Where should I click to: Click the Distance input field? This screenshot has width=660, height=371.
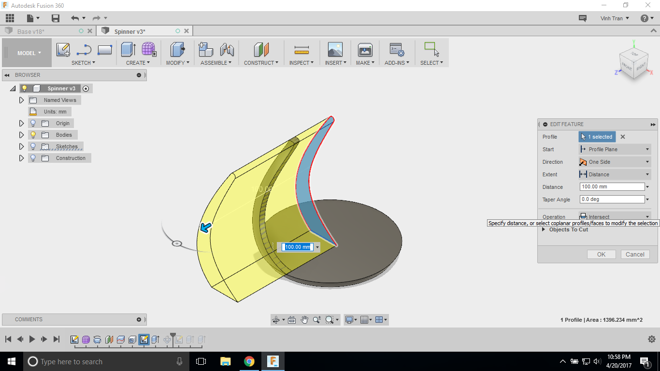(x=612, y=187)
